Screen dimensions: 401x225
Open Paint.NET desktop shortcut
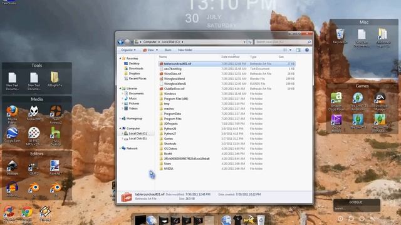[x=55, y=167]
